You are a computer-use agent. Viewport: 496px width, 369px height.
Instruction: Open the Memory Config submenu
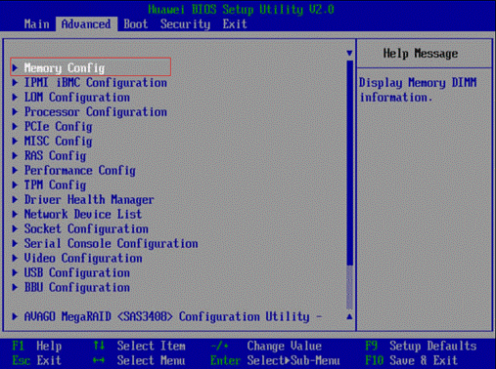tap(90, 67)
